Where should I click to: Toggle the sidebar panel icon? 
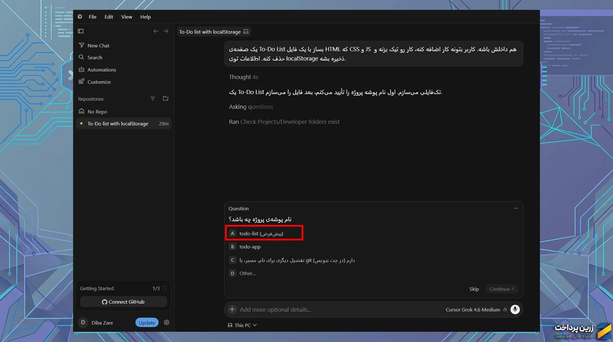pos(81,31)
